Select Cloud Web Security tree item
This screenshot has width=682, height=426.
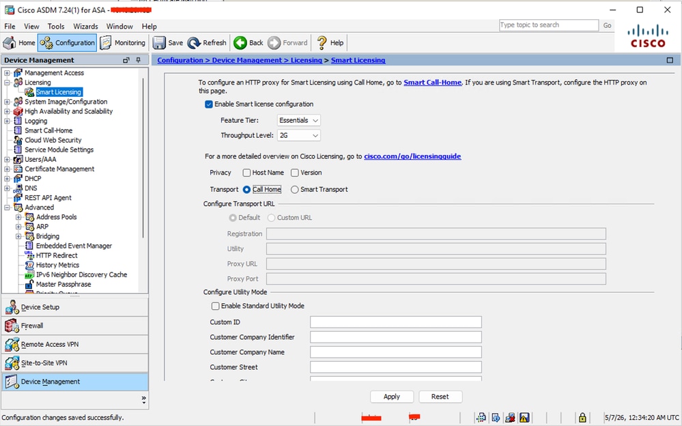tap(53, 140)
